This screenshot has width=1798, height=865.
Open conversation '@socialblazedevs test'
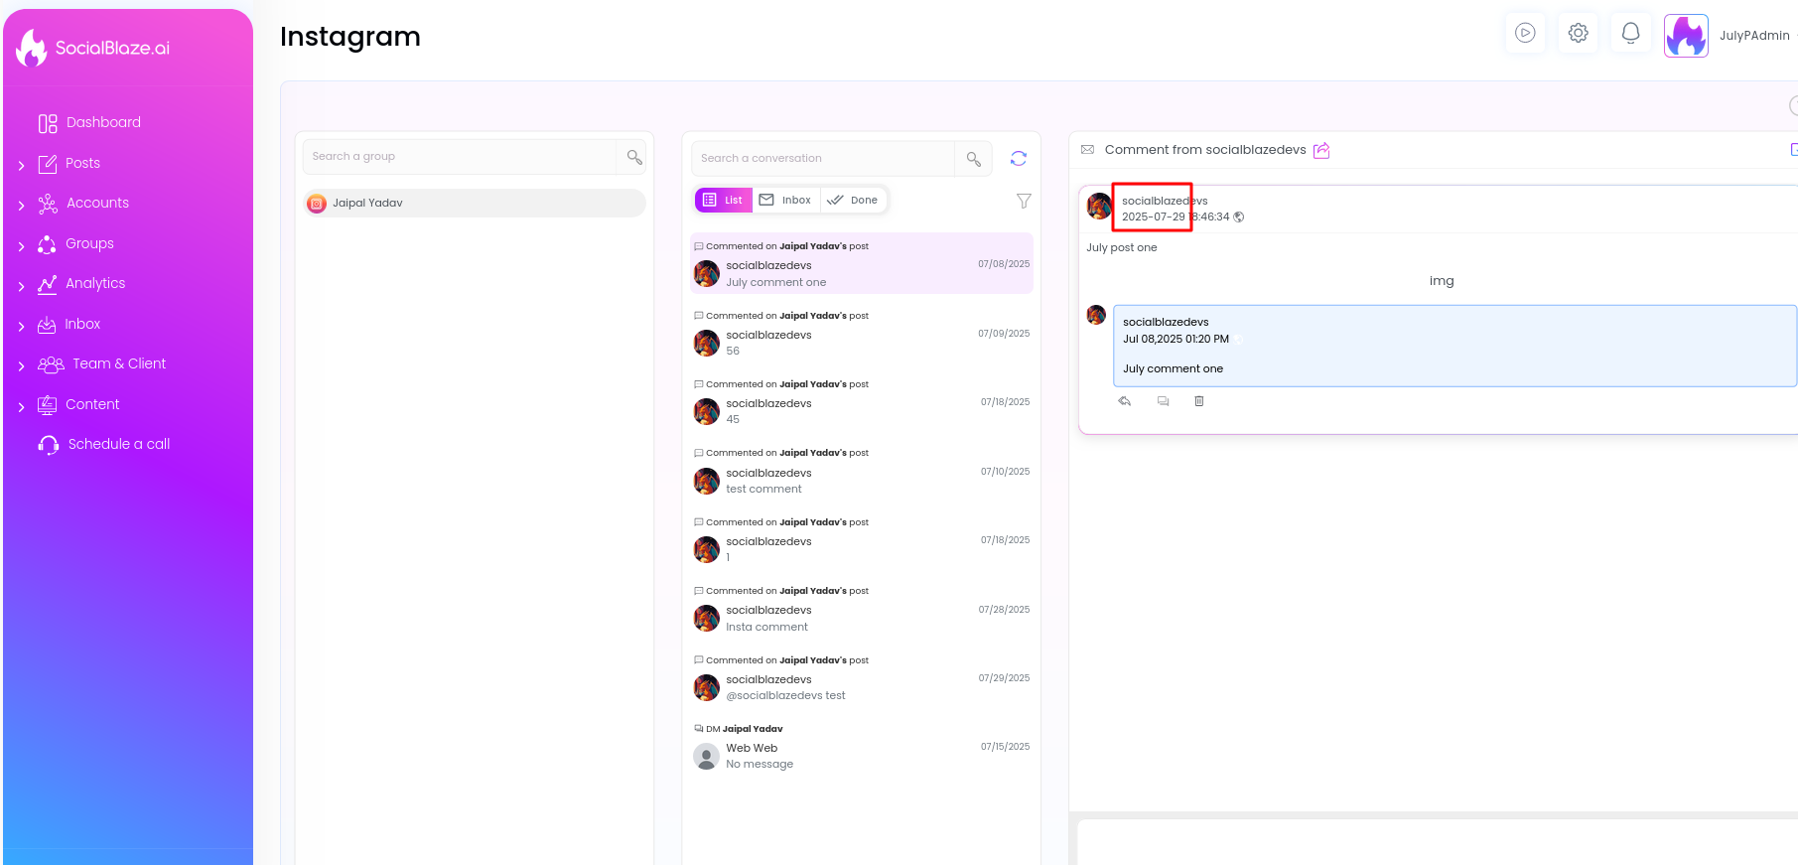pos(862,678)
